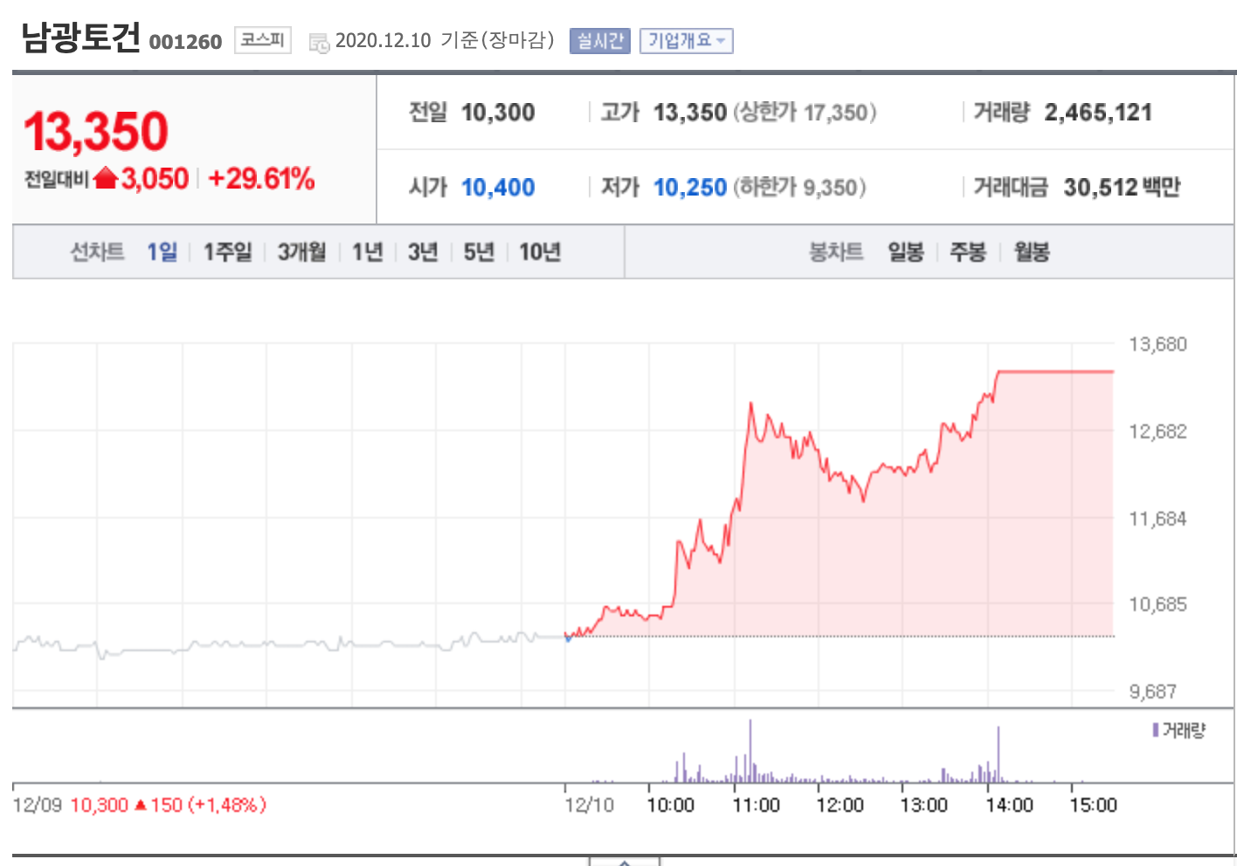Switch to the 주봉 candle chart
The image size is (1237, 866).
coord(968,252)
